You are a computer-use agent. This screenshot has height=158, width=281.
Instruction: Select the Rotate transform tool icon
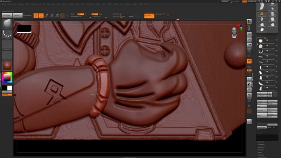(x=57, y=15)
